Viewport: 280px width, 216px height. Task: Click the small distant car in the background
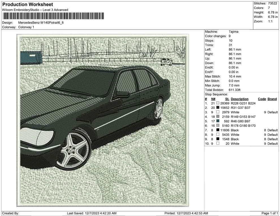tap(166, 62)
